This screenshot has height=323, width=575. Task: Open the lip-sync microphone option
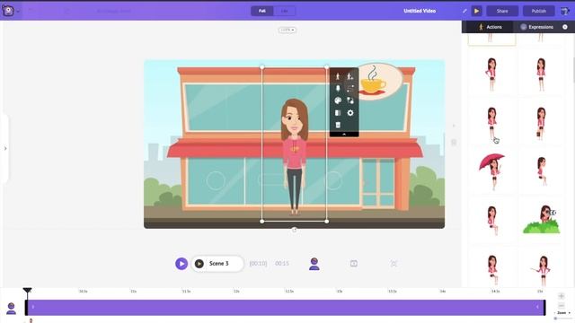click(338, 88)
